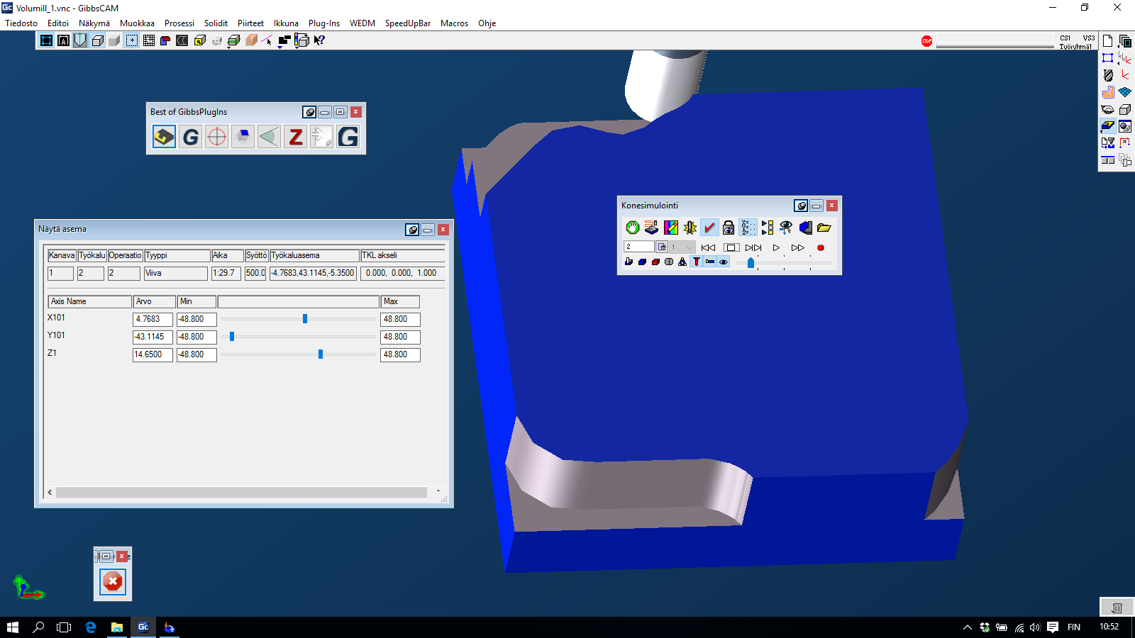The image size is (1135, 638).
Task: Click the blue-red face selection icon in toolbar
Action: point(165,40)
